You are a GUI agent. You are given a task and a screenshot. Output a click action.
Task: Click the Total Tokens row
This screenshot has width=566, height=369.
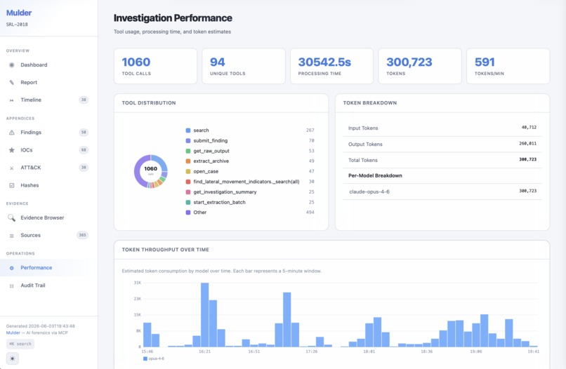(x=442, y=160)
